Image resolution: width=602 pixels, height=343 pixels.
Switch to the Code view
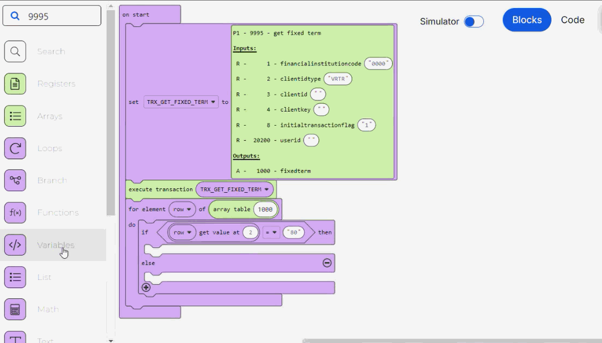tap(572, 20)
